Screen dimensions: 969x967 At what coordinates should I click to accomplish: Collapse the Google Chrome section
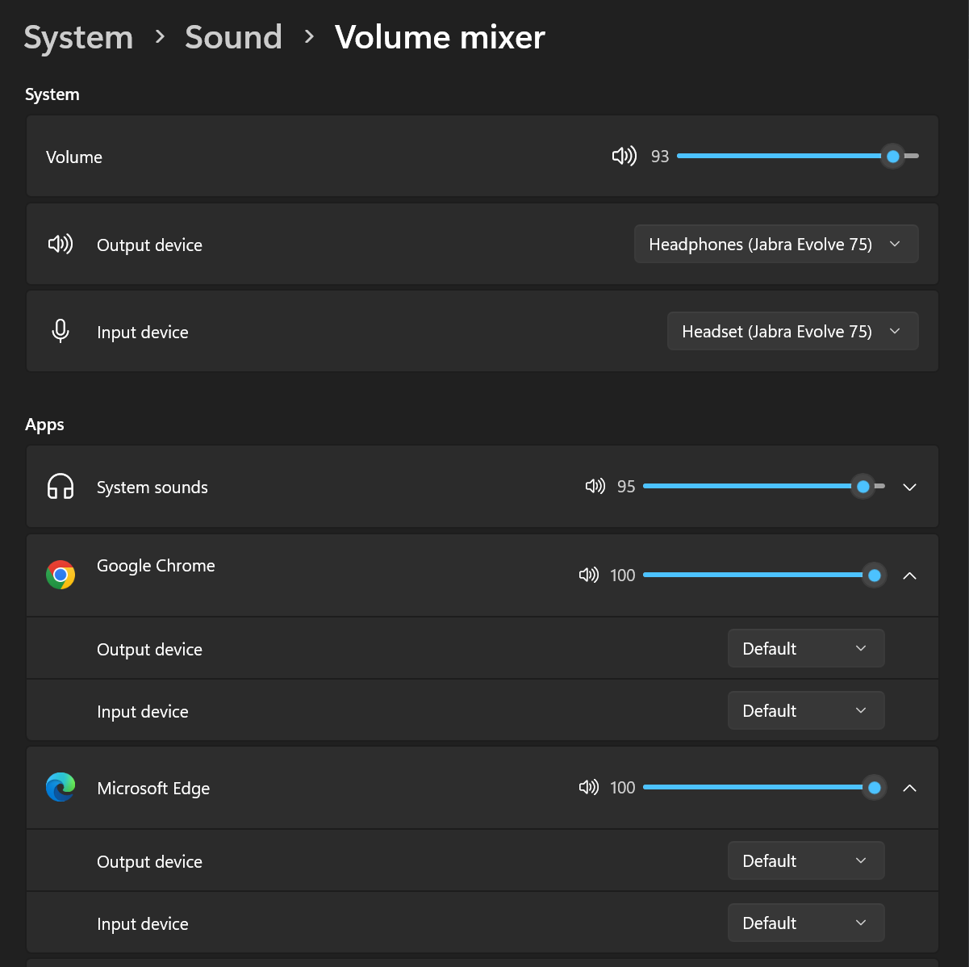click(909, 576)
